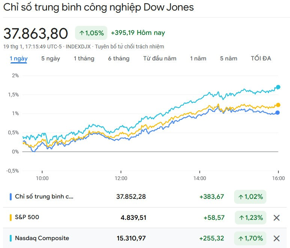290x248 pixels.
Task: Click the 'S&P 500' row label
Action: point(27,217)
